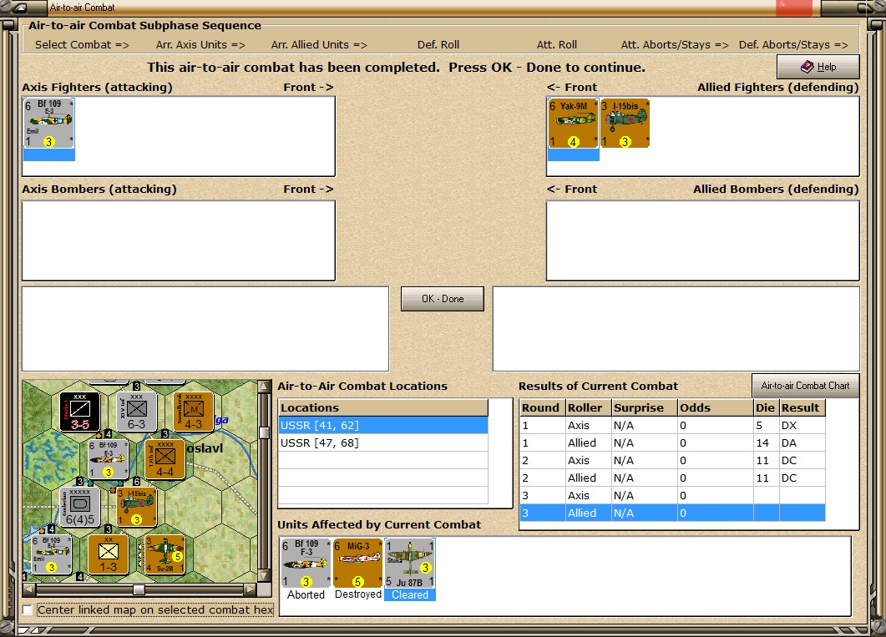The width and height of the screenshot is (886, 637).
Task: Click the Locations column header
Action: (383, 407)
